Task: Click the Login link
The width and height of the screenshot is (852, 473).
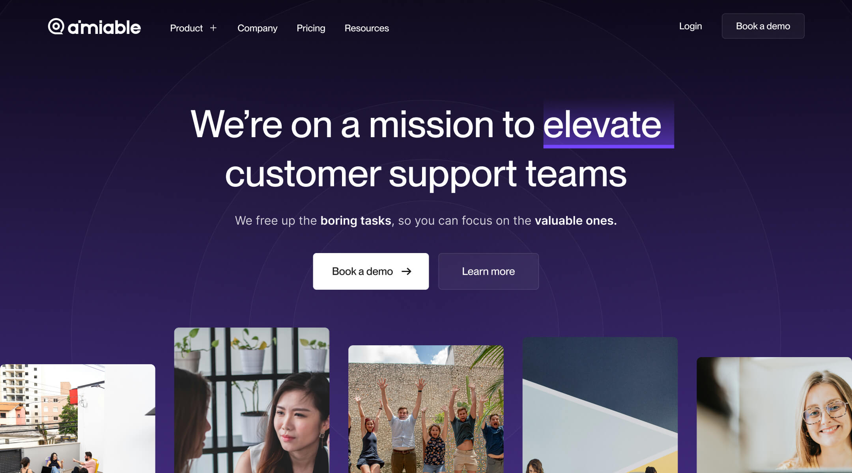Action: [690, 26]
